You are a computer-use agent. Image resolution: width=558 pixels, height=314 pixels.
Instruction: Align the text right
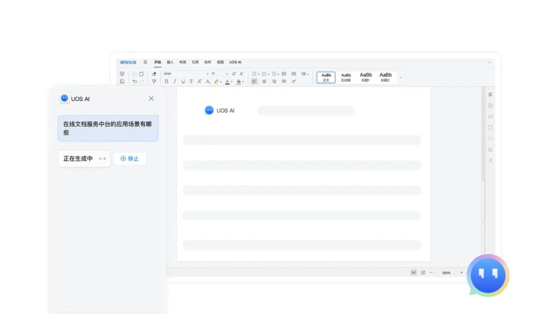(274, 82)
